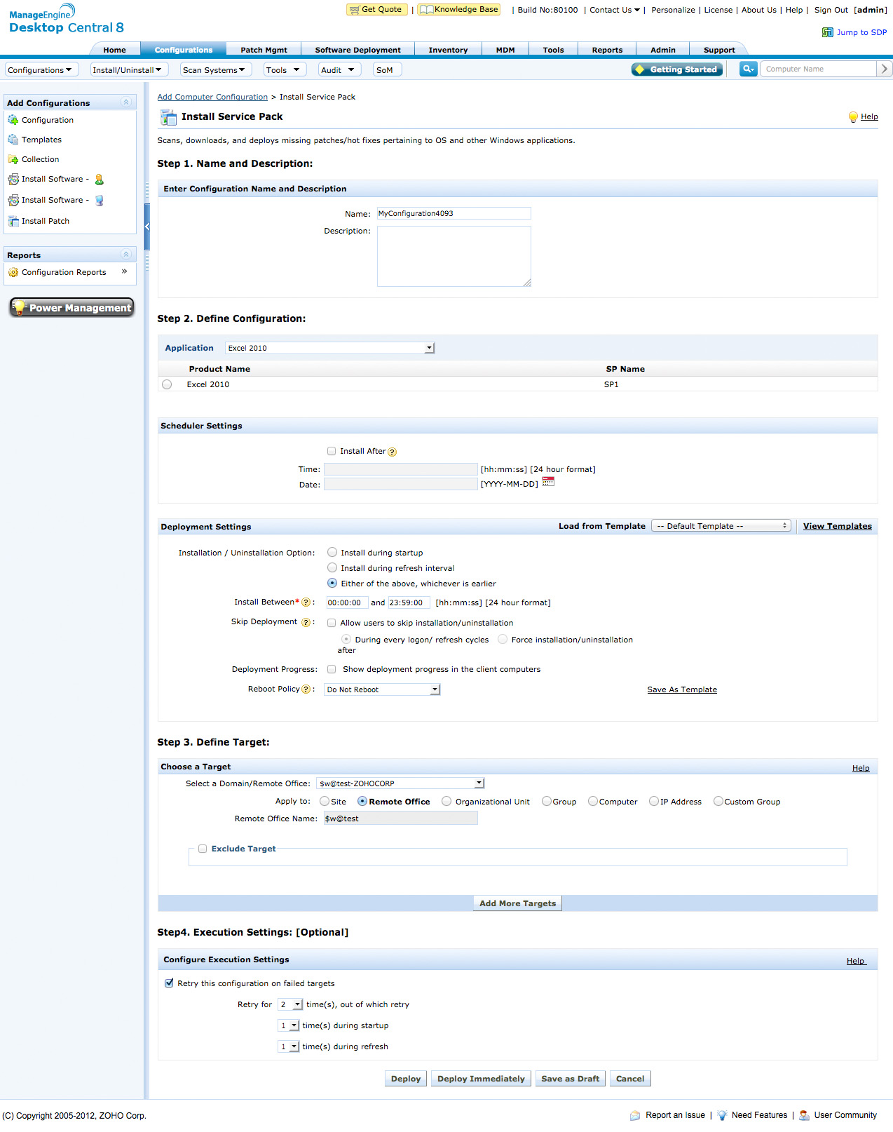Click the computer icon beside Install Software
Screen dimensions: 893x1132
click(x=100, y=201)
